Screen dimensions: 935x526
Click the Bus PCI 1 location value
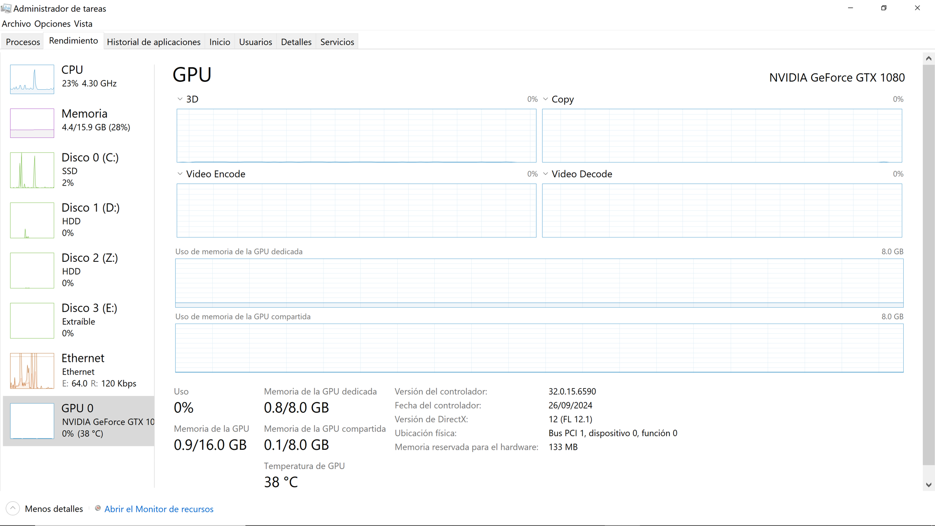click(613, 433)
